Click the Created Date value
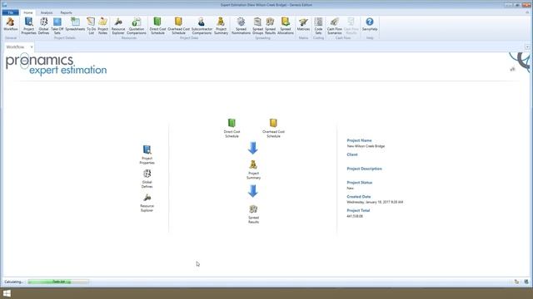 click(x=375, y=202)
